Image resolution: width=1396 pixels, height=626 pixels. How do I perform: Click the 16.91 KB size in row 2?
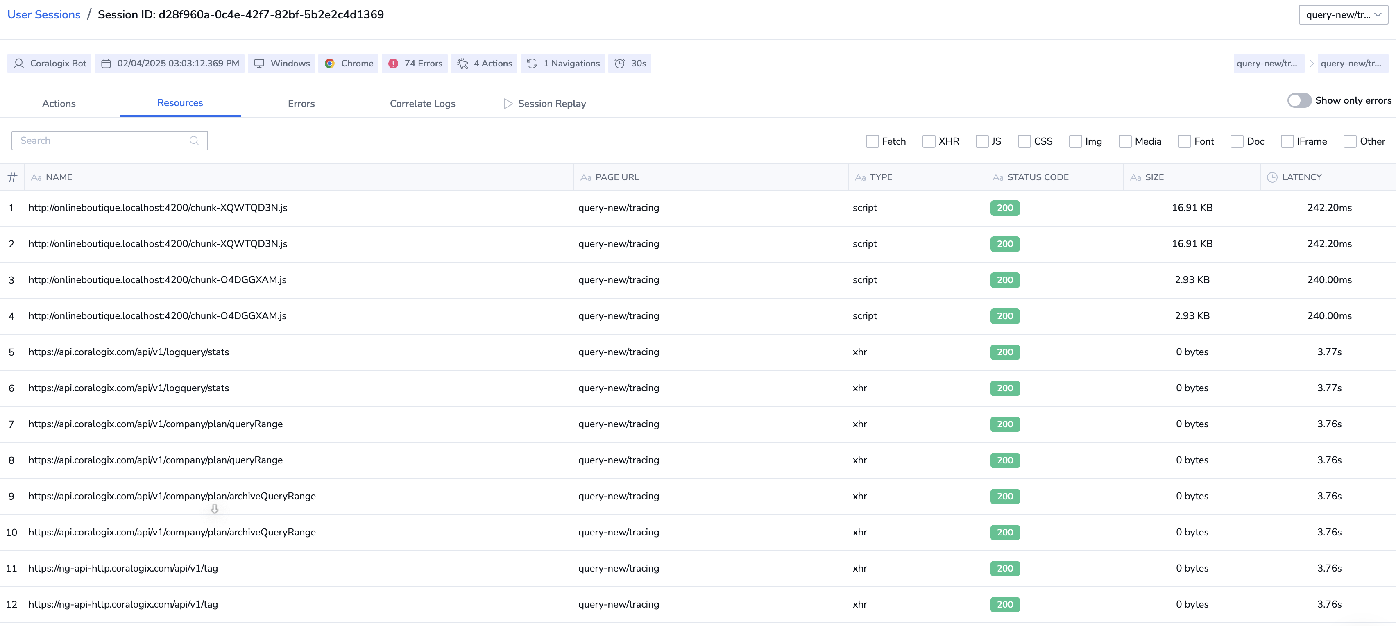(1192, 244)
